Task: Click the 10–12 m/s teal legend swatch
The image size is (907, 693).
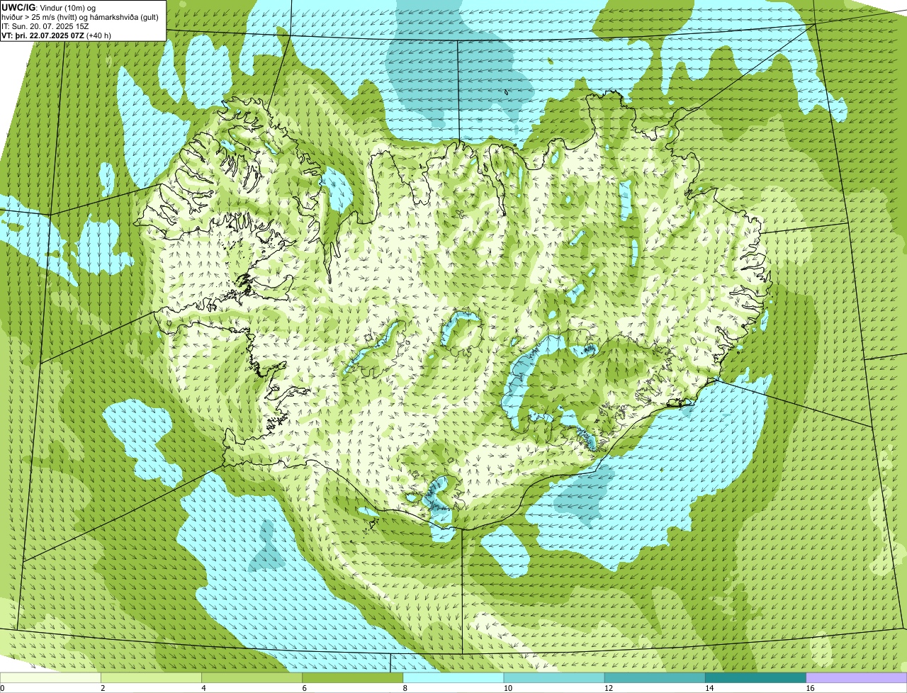Action: click(x=554, y=677)
